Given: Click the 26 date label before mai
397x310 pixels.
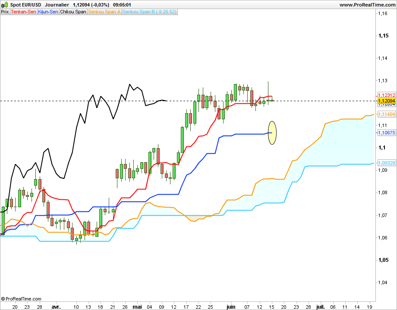Looking at the screenshot, I should click(125, 307).
